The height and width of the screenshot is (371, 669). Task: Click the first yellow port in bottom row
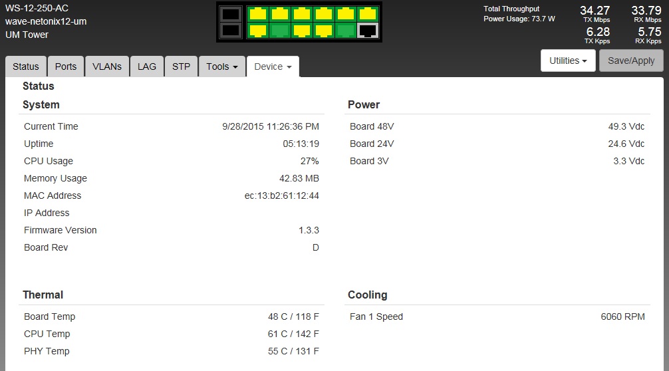(257, 31)
